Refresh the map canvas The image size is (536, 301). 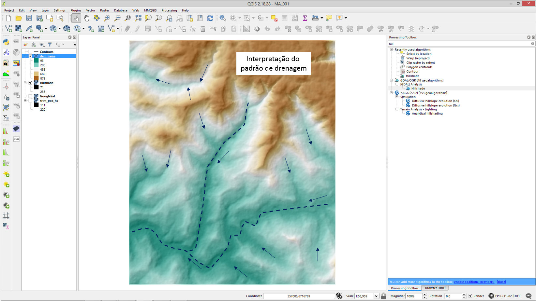pyautogui.click(x=210, y=18)
